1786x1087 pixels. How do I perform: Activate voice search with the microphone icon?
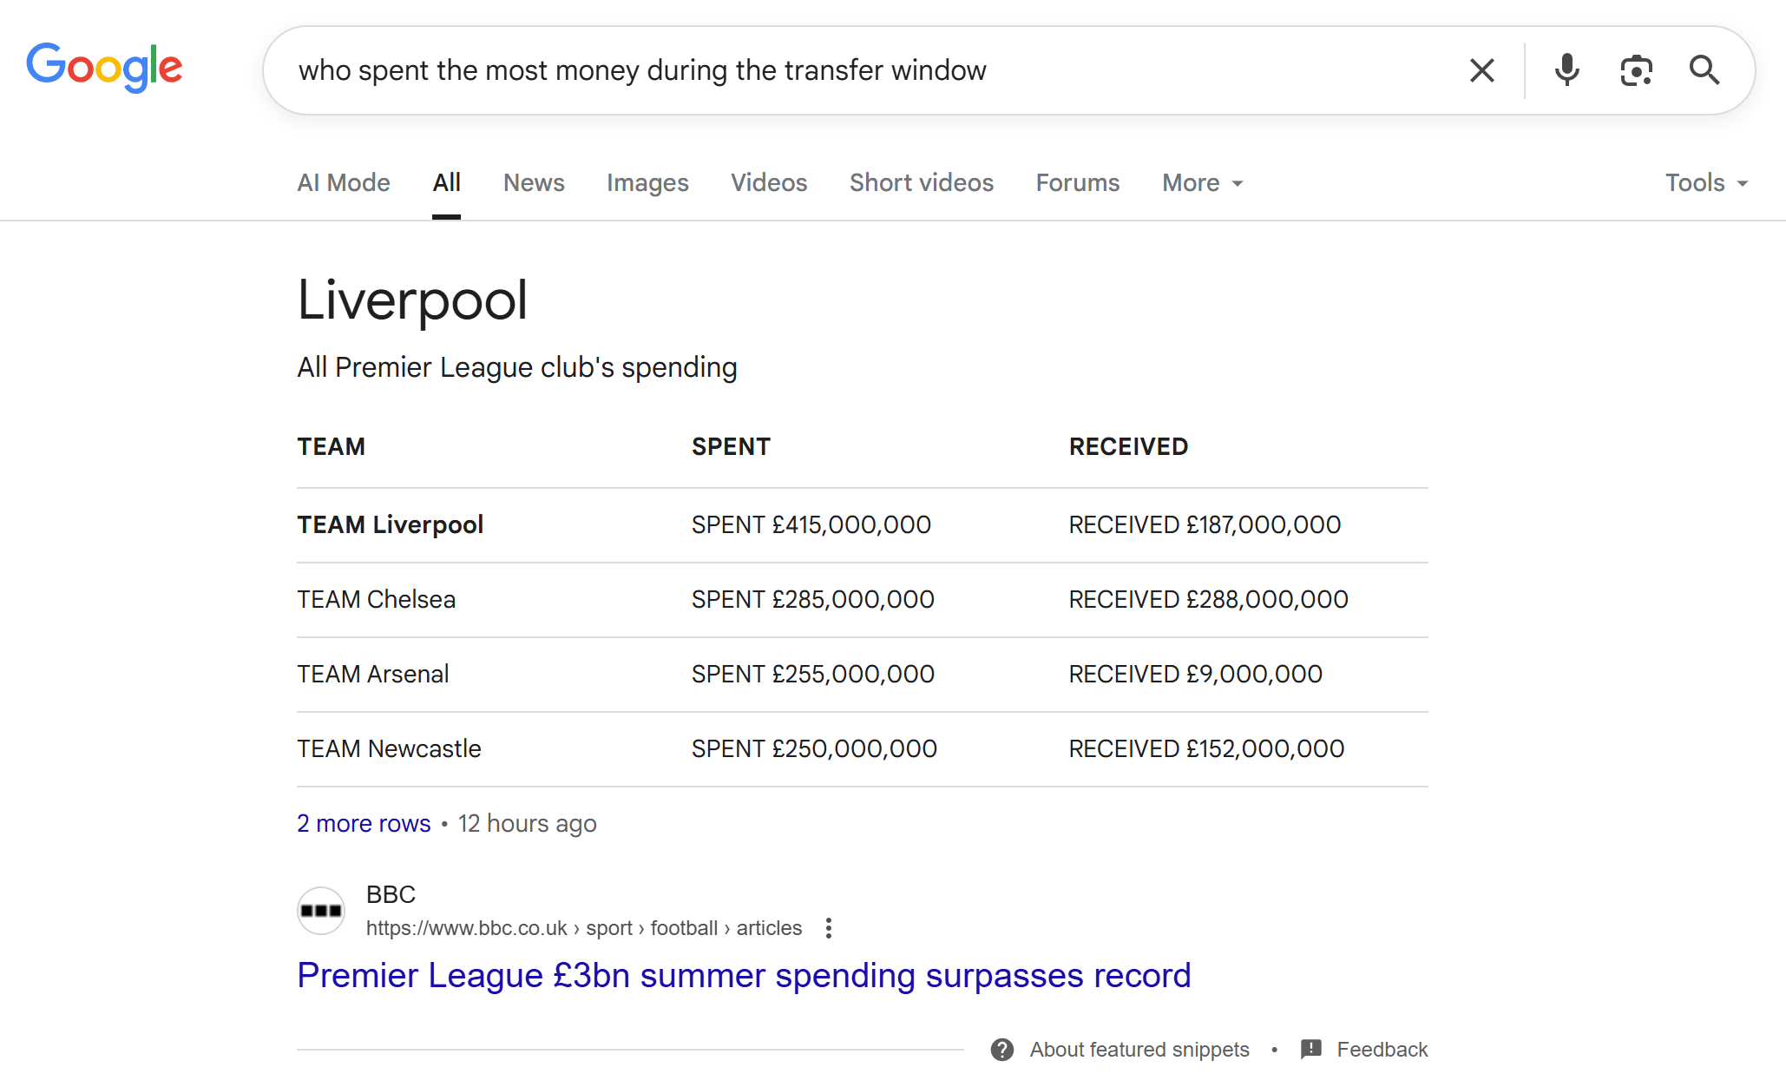click(1566, 70)
